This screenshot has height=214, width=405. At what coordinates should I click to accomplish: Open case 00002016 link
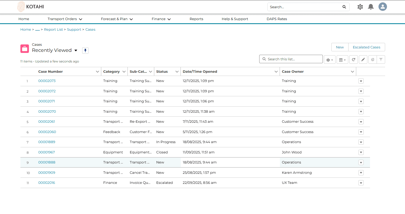pos(47,183)
